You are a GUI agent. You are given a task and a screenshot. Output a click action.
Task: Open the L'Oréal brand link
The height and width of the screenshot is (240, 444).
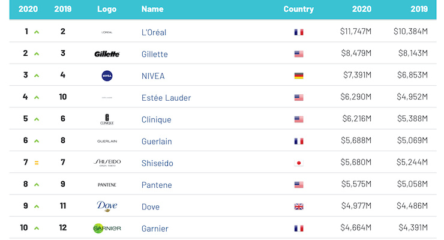click(154, 32)
